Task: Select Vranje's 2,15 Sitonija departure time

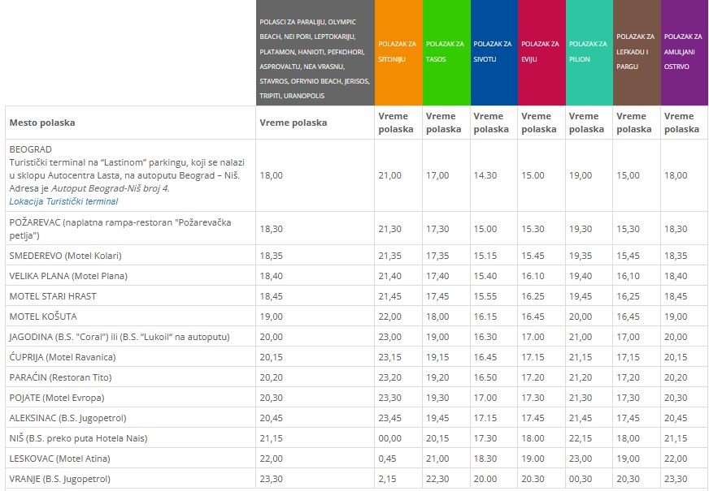Action: tap(387, 479)
